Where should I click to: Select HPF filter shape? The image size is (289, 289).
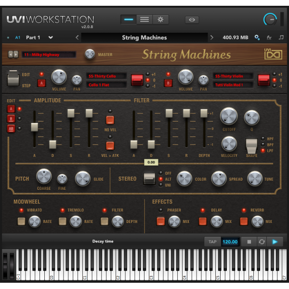pos(263,139)
